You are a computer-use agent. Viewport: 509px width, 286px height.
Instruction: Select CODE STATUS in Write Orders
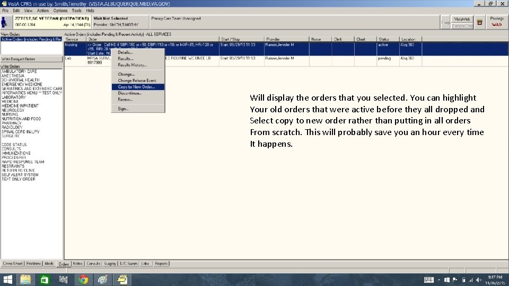14,145
